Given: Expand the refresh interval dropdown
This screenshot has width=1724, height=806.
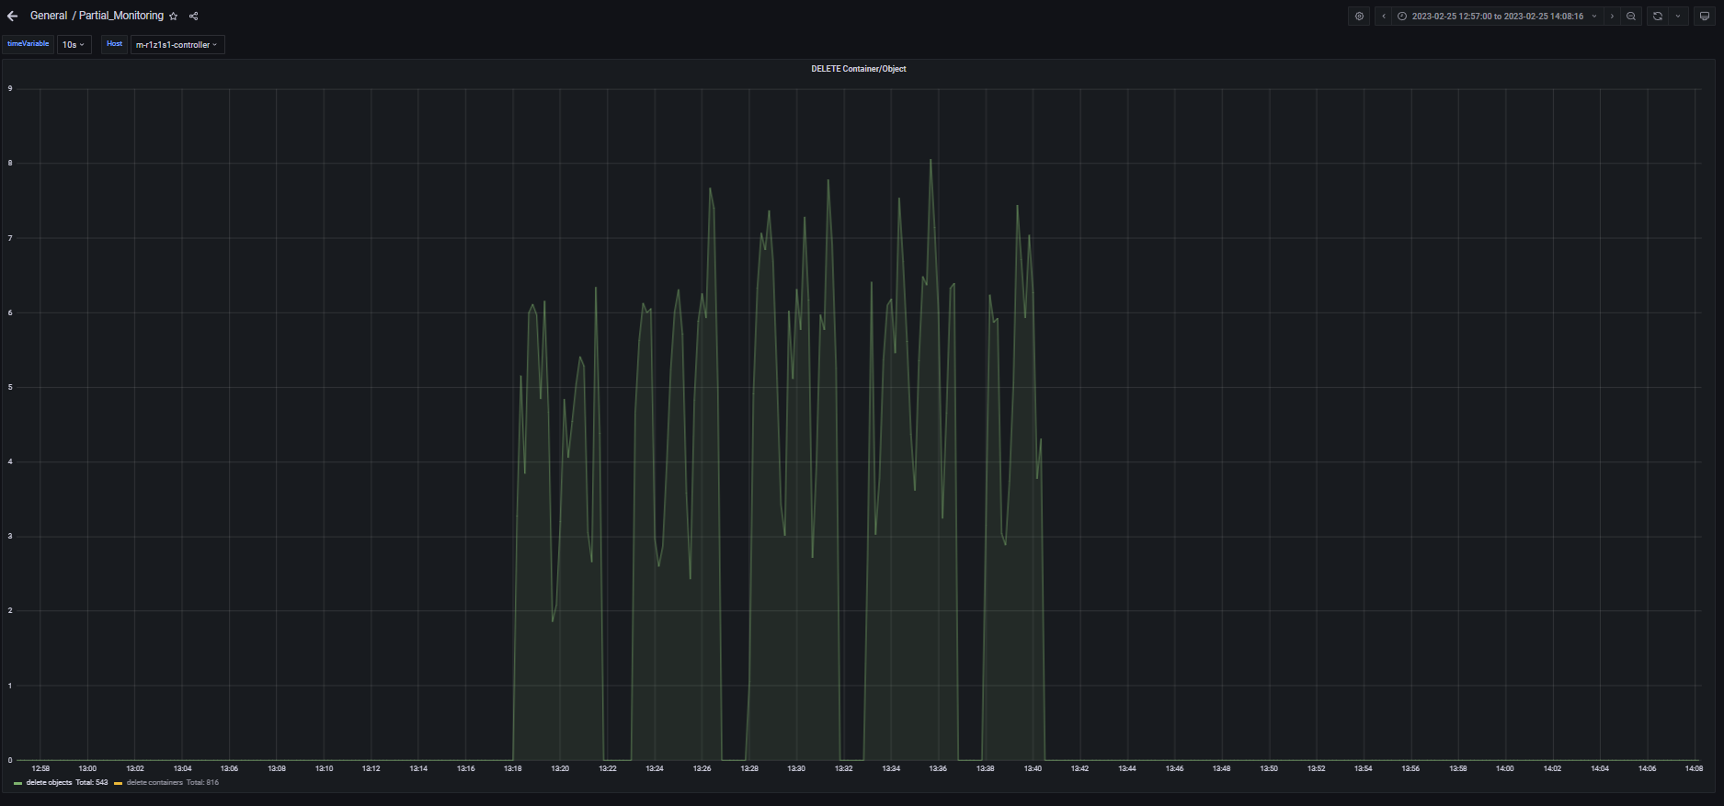Looking at the screenshot, I should tap(1677, 17).
